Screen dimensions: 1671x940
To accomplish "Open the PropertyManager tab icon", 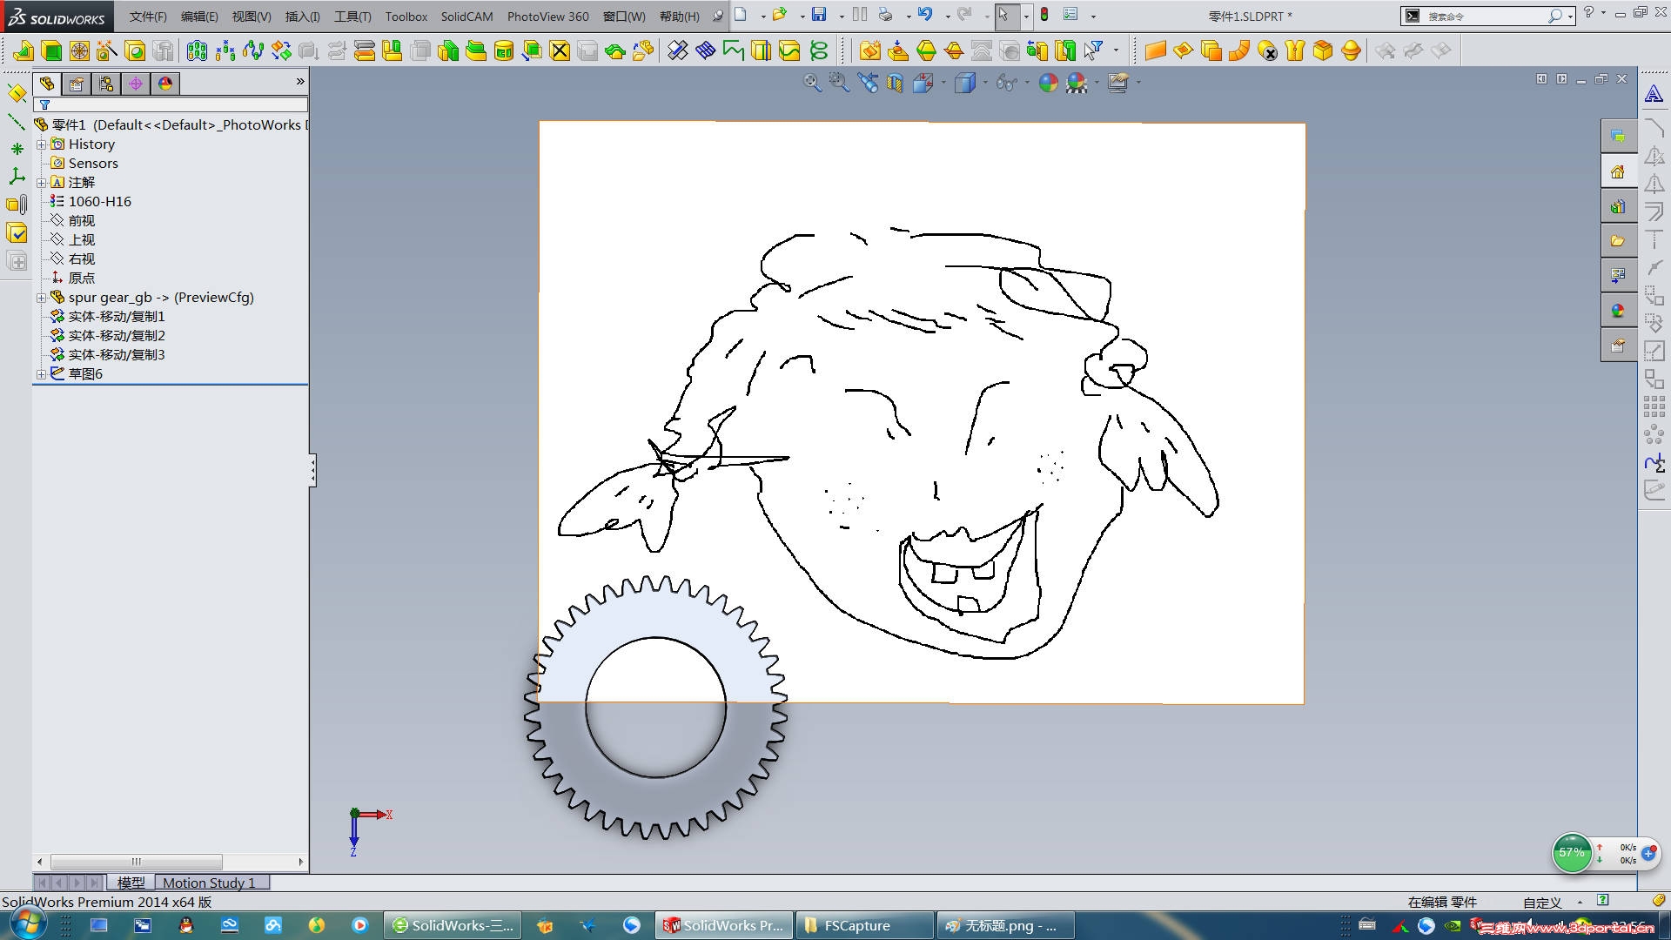I will click(77, 84).
